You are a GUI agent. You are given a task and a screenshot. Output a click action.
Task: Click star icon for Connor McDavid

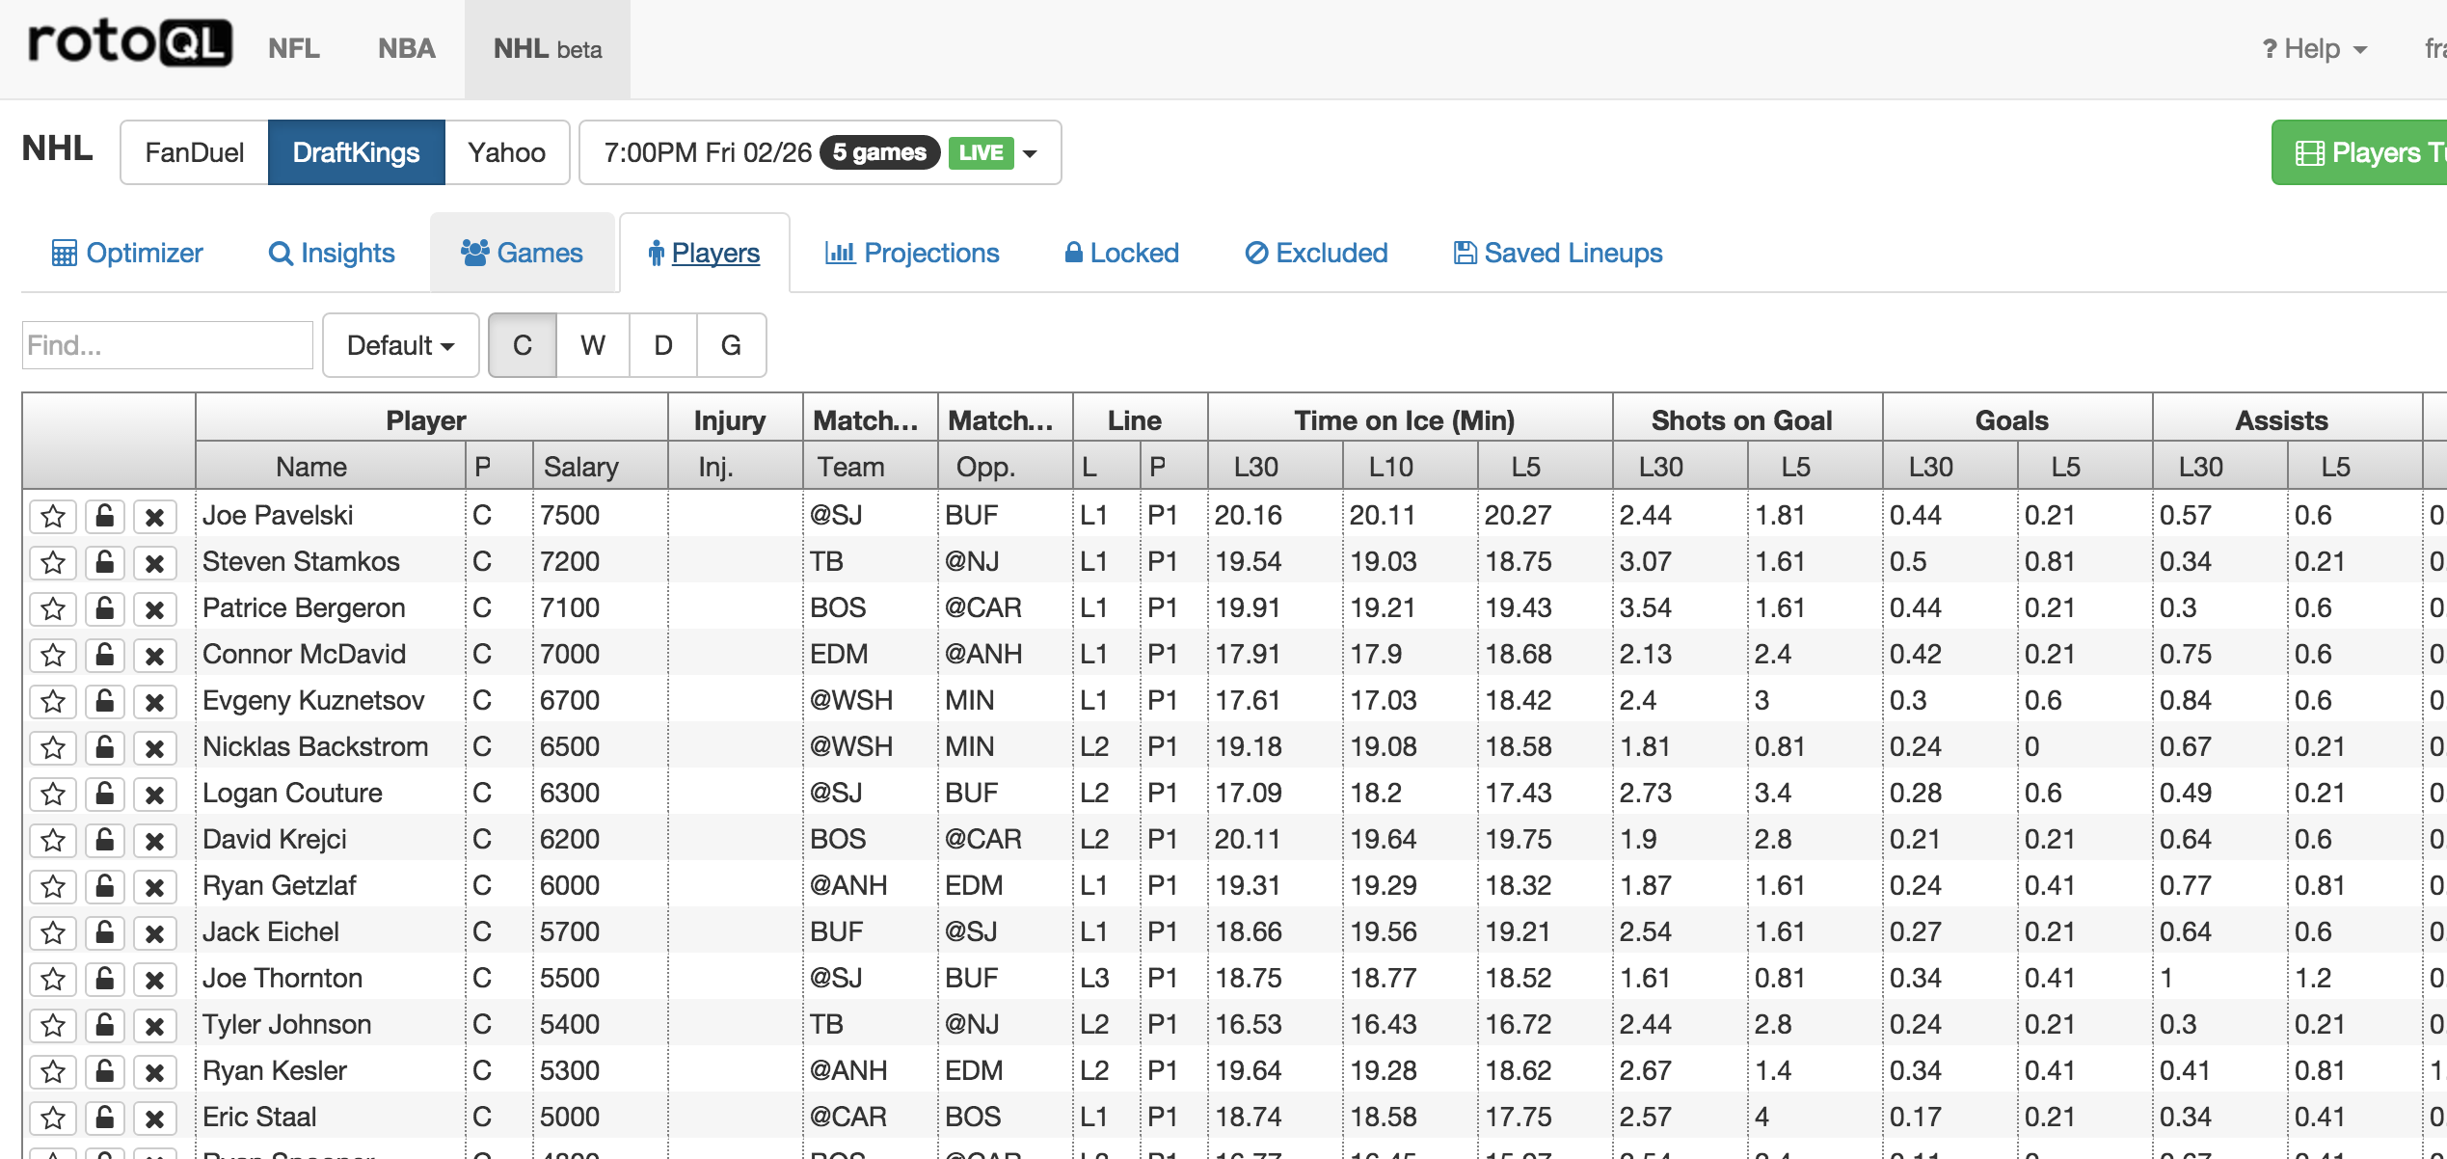[x=53, y=656]
